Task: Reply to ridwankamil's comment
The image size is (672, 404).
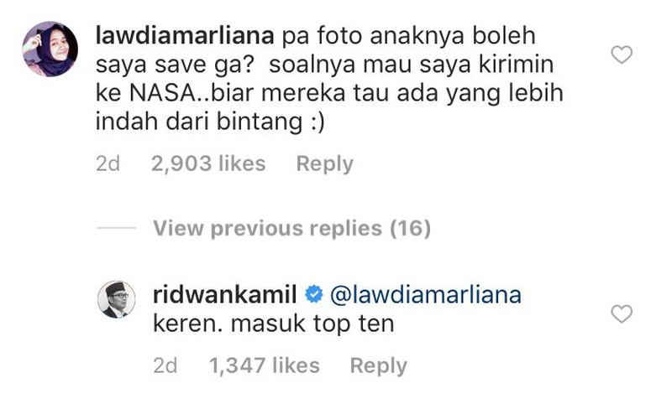Action: point(379,366)
